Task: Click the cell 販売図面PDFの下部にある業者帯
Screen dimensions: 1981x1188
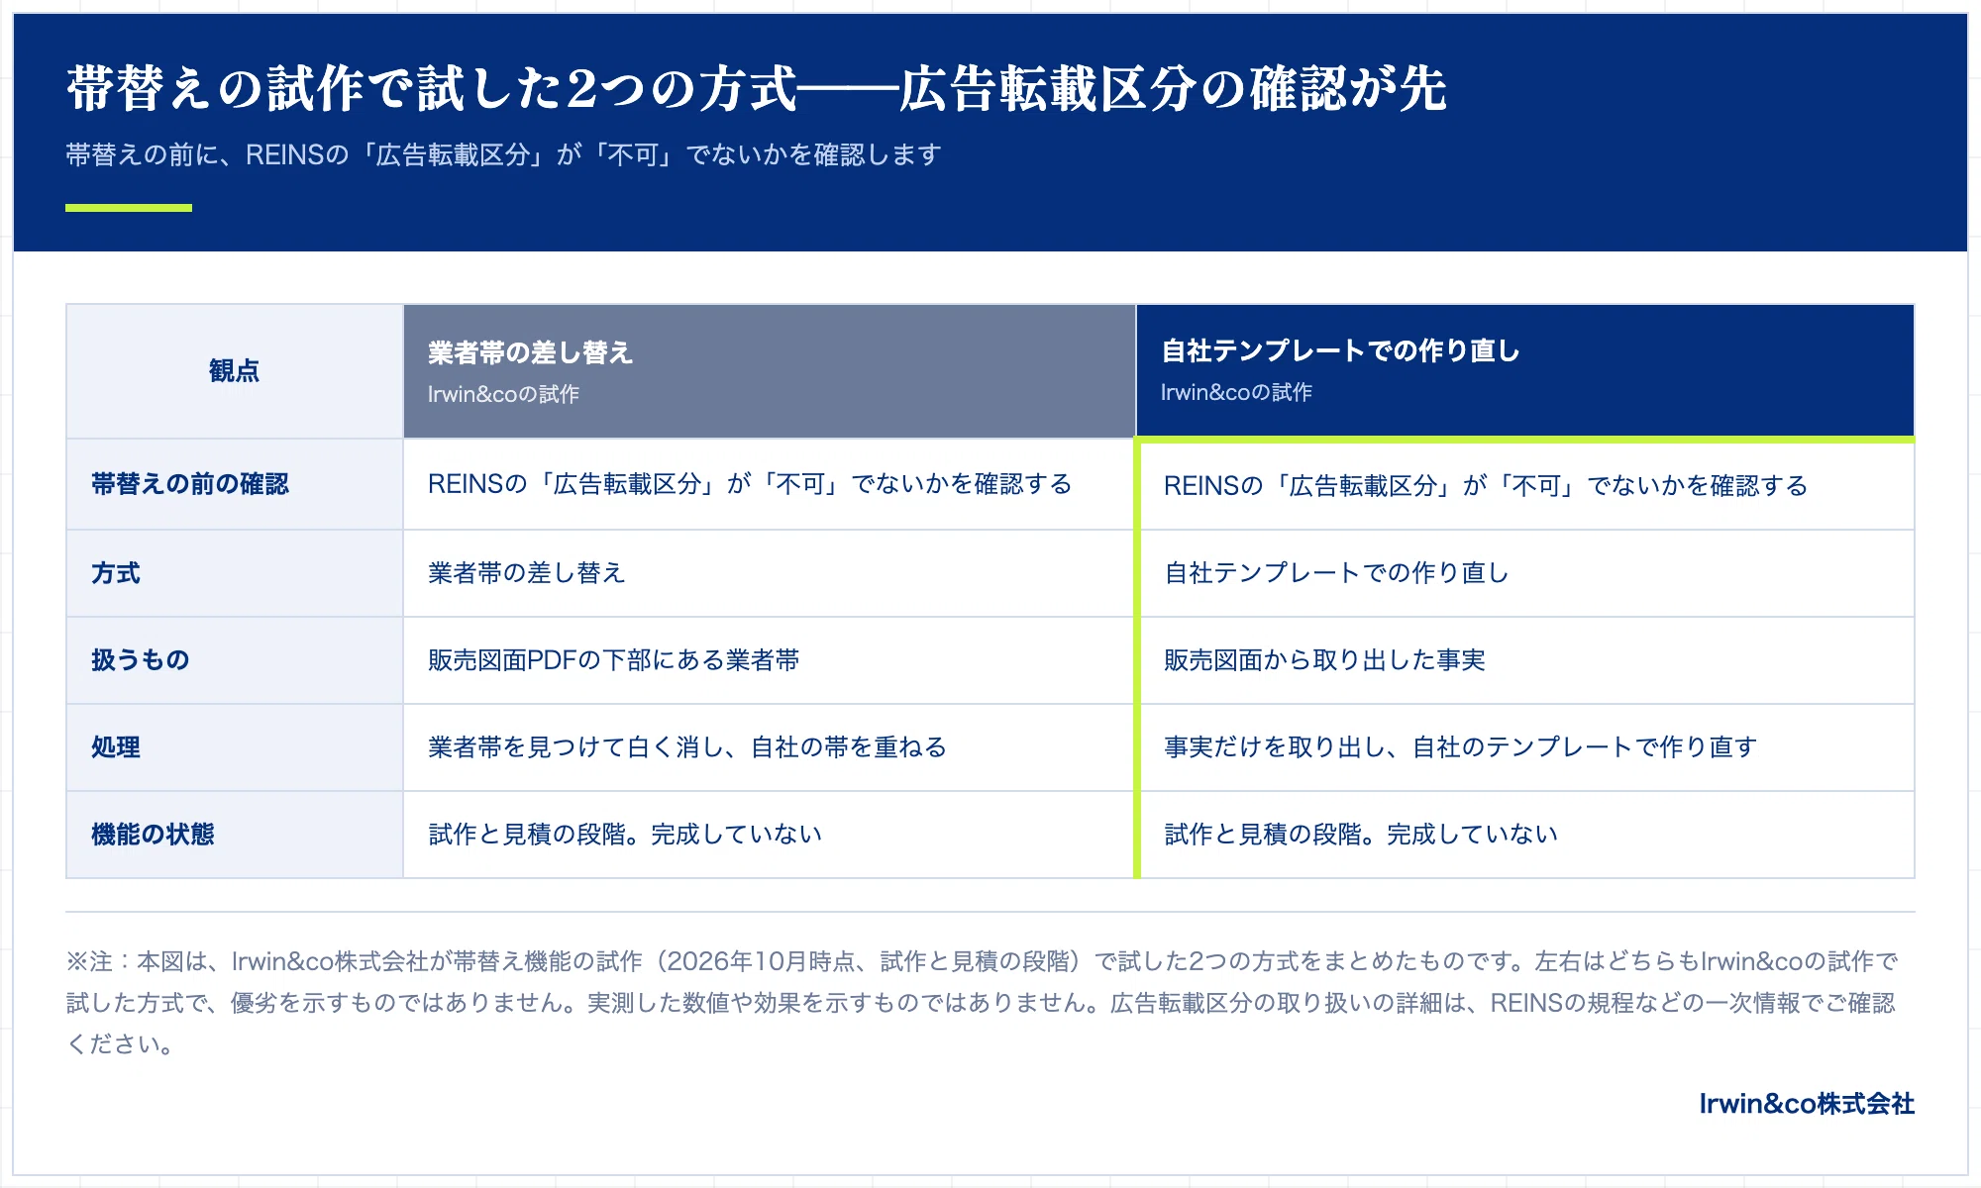Action: [x=769, y=660]
